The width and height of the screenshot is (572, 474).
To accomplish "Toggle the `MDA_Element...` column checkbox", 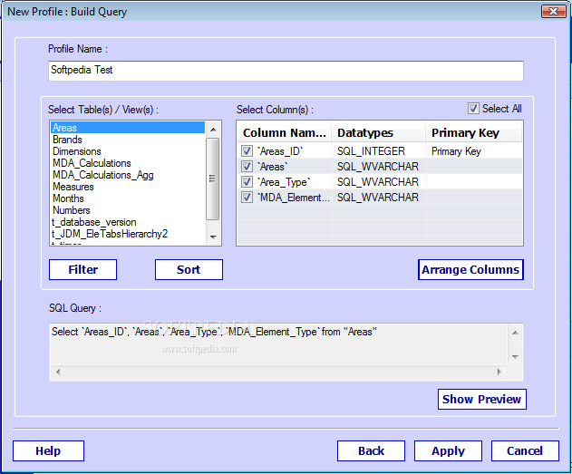I will (x=247, y=198).
